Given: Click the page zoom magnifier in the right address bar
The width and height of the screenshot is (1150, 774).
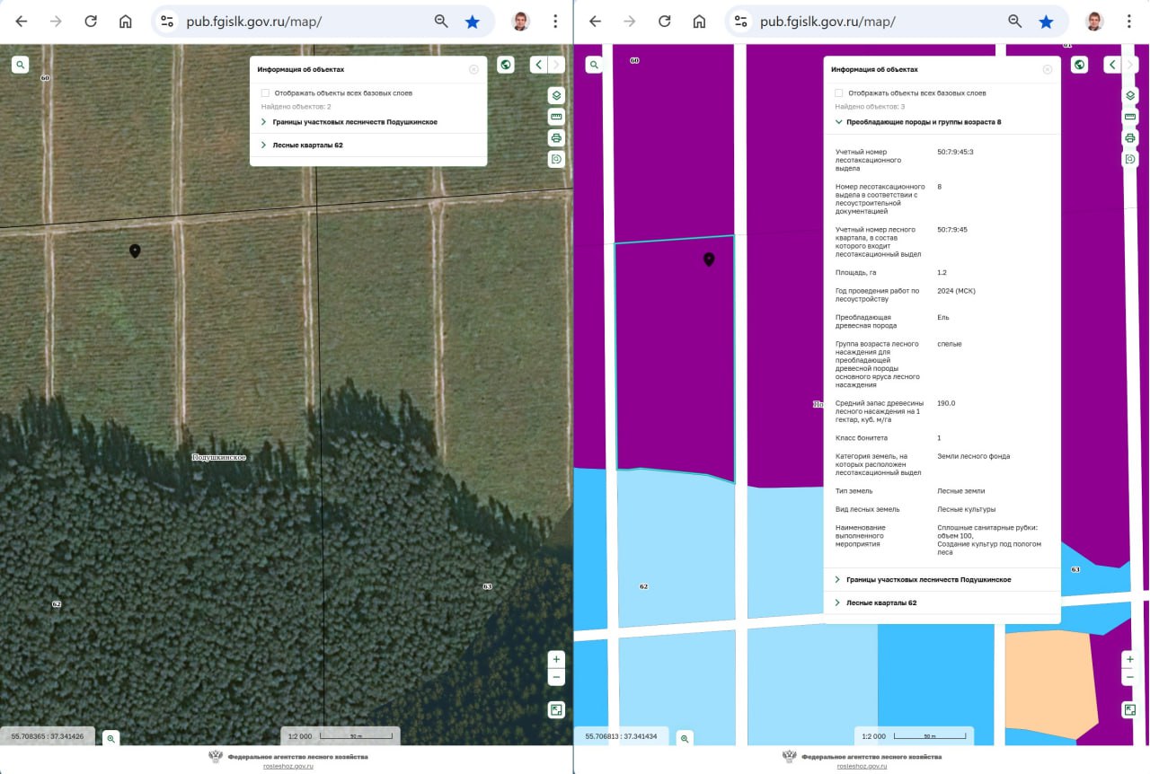Looking at the screenshot, I should pyautogui.click(x=1015, y=22).
